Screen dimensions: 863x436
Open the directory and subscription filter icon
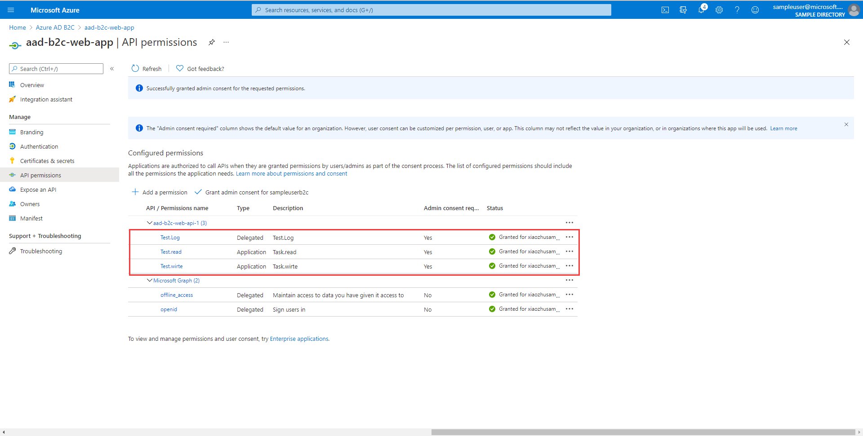683,10
